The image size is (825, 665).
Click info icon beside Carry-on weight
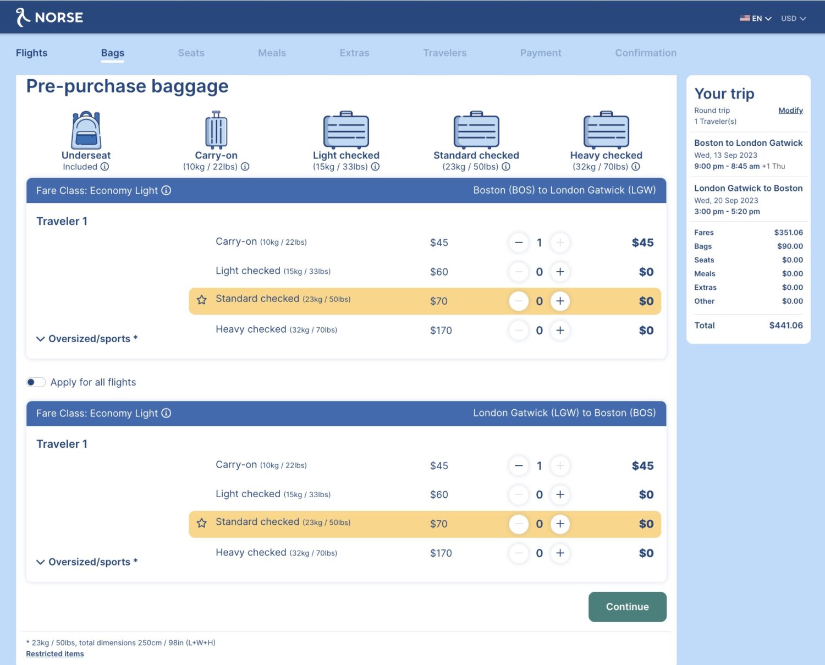245,167
